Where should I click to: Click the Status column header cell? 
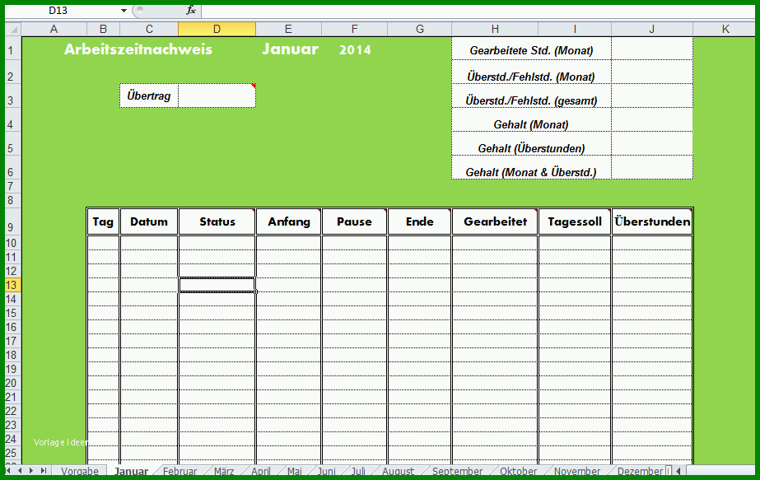tap(217, 221)
